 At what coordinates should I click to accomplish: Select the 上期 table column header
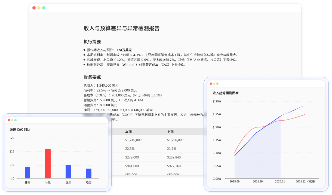[171, 132]
